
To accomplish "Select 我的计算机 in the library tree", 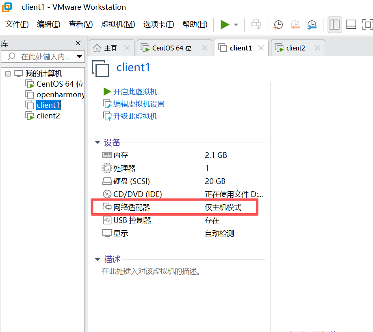I will coord(44,73).
